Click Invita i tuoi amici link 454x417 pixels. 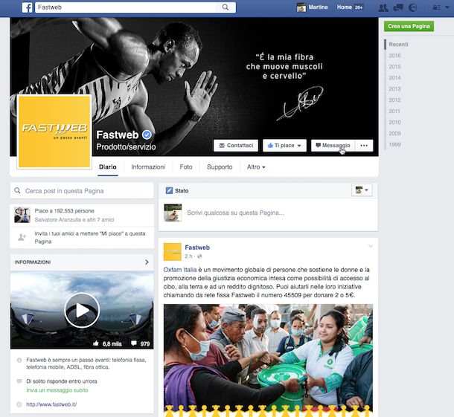click(90, 237)
